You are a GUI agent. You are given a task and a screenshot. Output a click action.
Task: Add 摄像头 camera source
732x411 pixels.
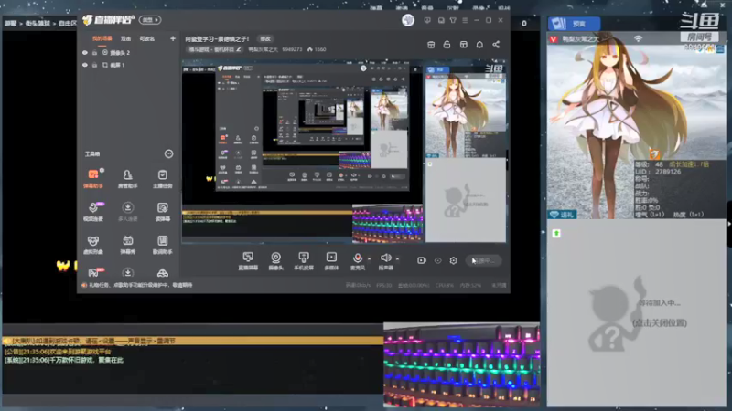[276, 261]
